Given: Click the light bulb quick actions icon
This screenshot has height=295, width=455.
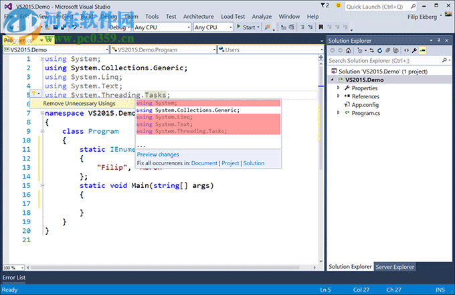Looking at the screenshot, I should tap(33, 94).
